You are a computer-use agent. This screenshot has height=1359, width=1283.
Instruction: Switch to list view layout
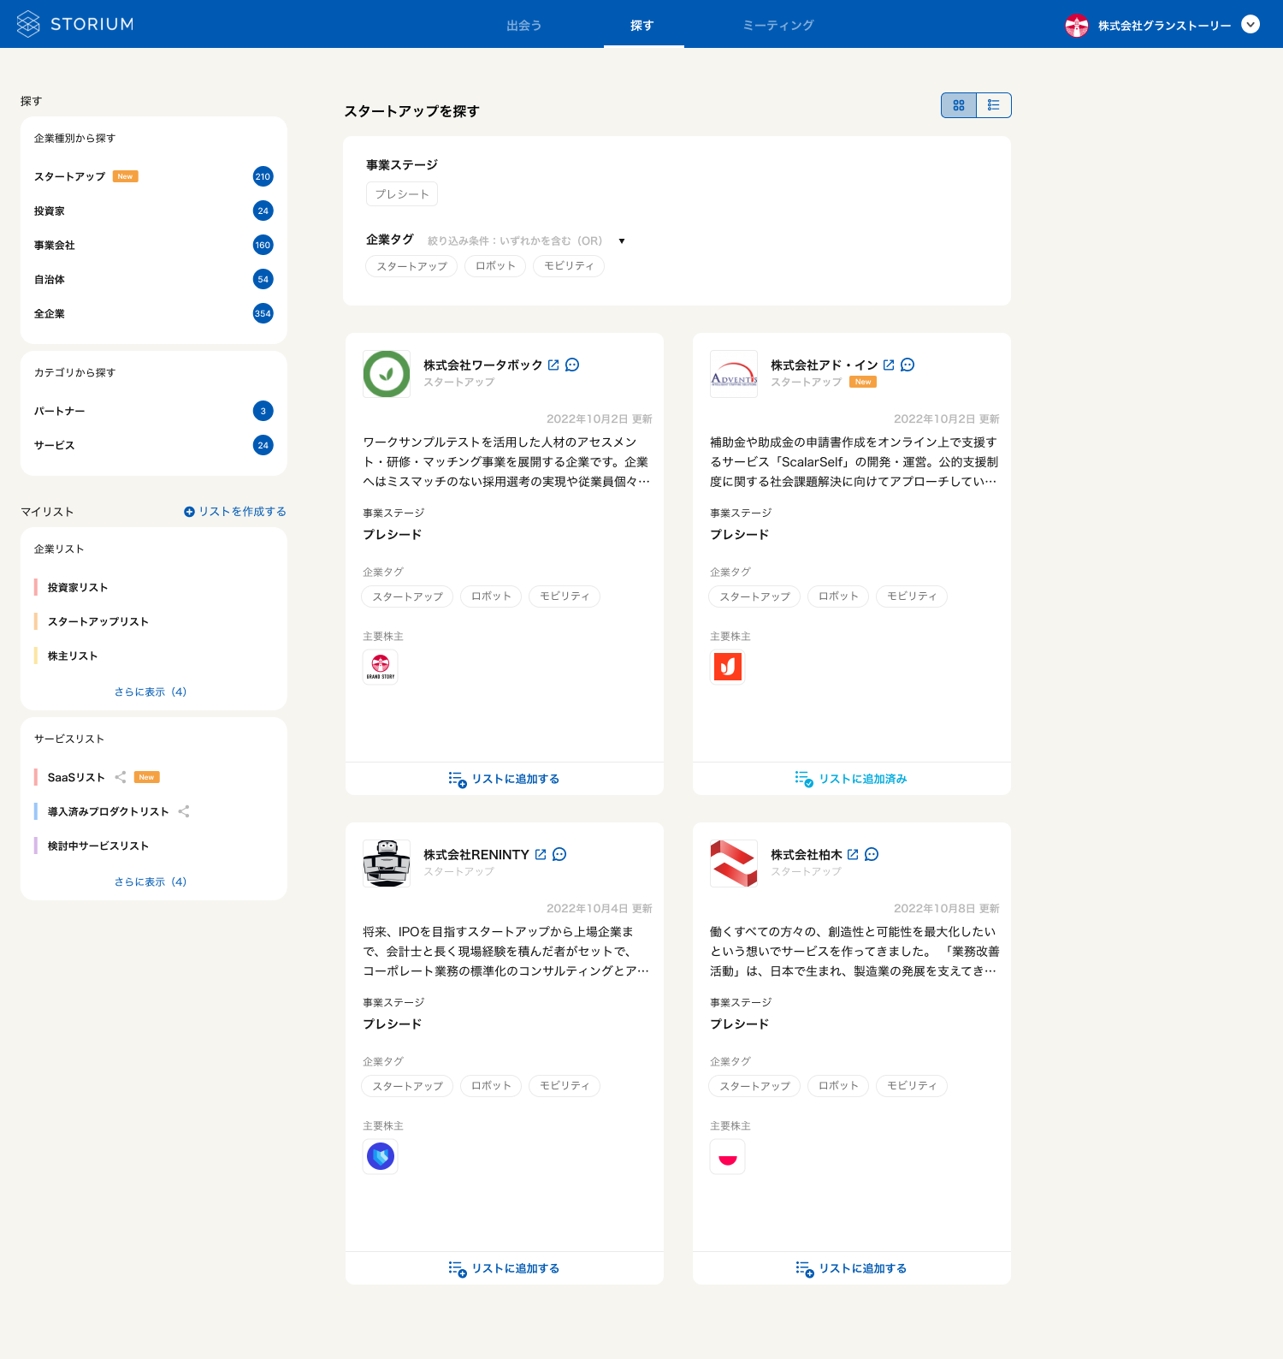click(x=994, y=105)
